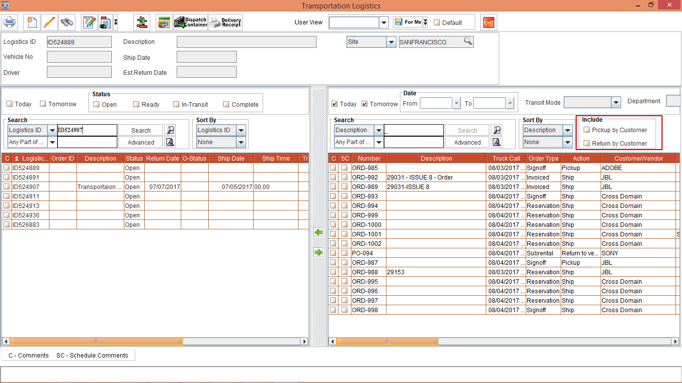Enable the In-Transit status filter
682x383 pixels.
tap(176, 104)
